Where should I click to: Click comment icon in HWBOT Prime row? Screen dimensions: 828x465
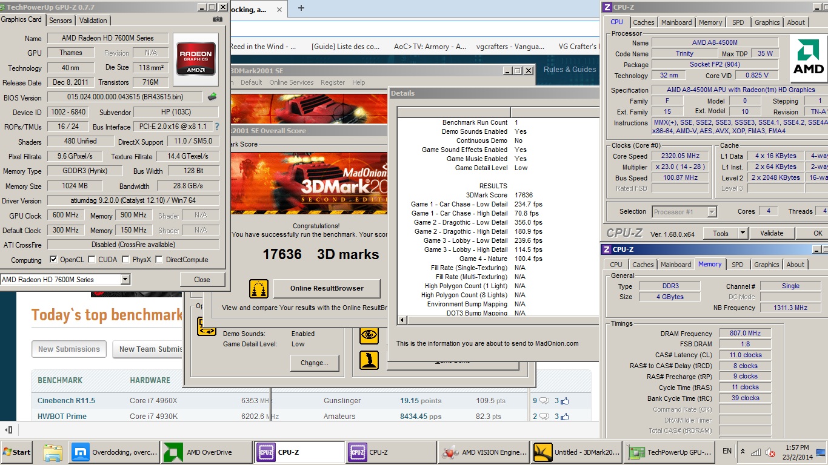click(544, 417)
